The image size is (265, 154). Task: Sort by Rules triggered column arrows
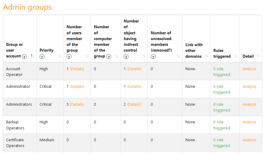pyautogui.click(x=236, y=56)
